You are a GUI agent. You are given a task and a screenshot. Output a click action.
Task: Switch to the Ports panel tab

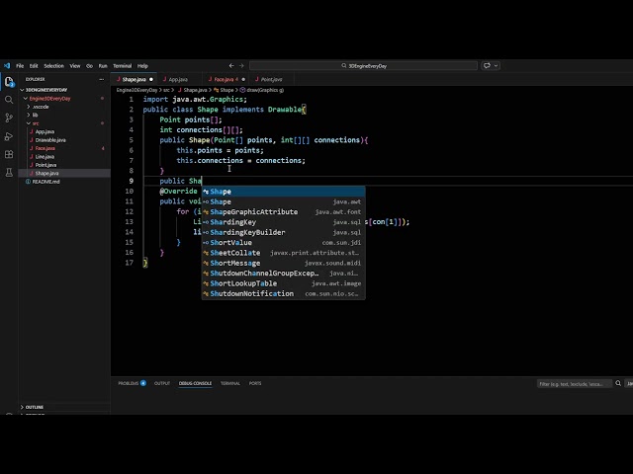(255, 383)
